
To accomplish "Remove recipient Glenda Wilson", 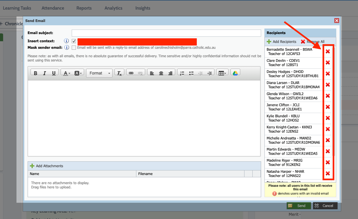I will click(x=328, y=96).
